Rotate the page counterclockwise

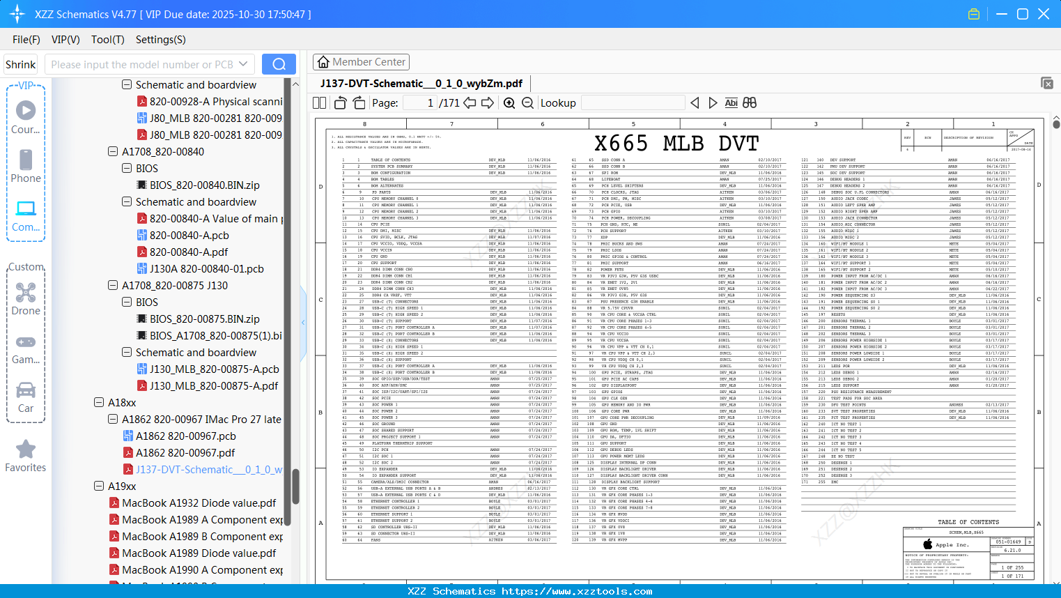click(341, 103)
